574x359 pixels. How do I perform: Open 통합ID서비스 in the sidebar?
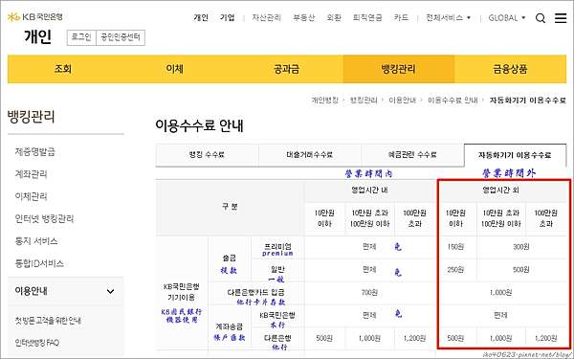(39, 263)
